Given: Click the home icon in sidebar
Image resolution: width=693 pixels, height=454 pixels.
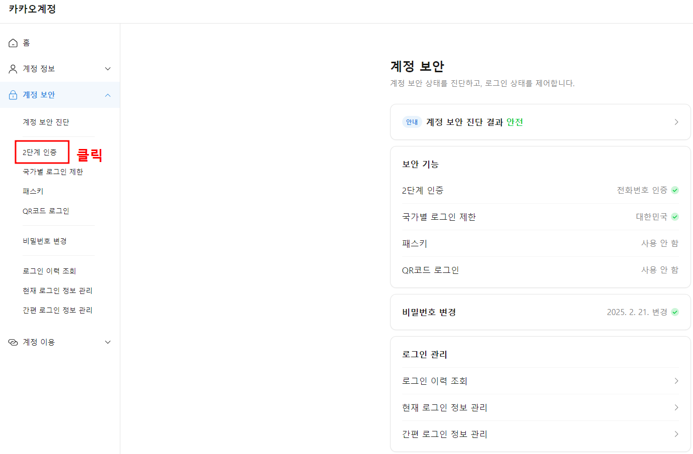Looking at the screenshot, I should tap(13, 43).
